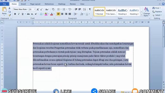Apply Heading 2 style
The width and height of the screenshot is (165, 93).
click(134, 12)
